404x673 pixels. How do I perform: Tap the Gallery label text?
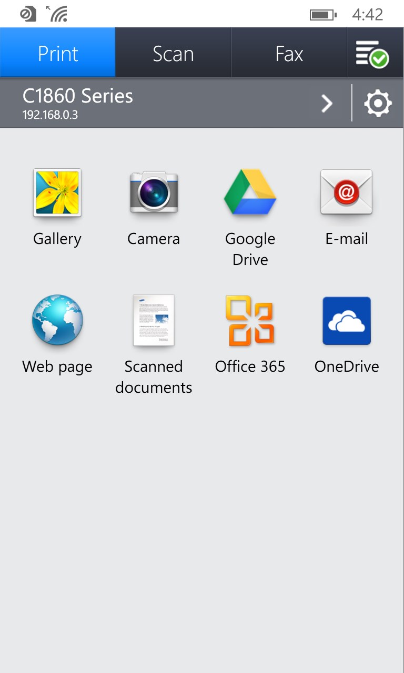click(57, 239)
